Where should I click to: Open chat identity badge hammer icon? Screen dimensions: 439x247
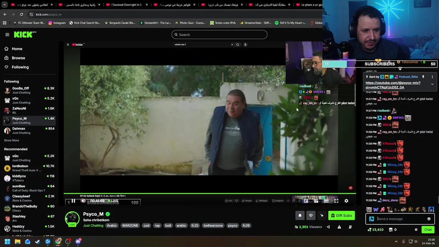(x=371, y=219)
